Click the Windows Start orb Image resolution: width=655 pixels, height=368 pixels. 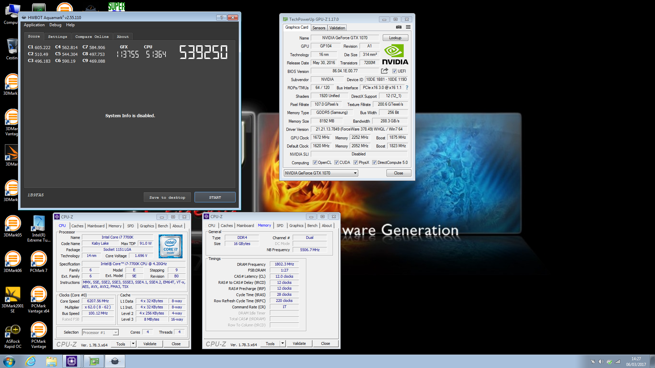pos(9,361)
